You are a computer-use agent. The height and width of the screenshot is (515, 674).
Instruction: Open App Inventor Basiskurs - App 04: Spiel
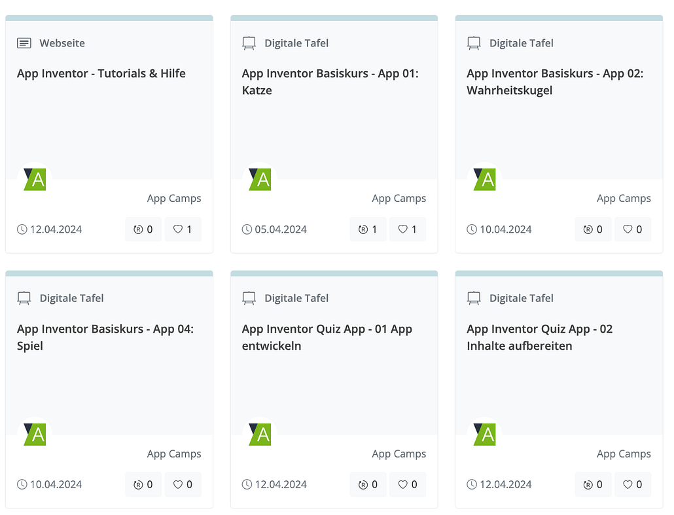pyautogui.click(x=105, y=337)
